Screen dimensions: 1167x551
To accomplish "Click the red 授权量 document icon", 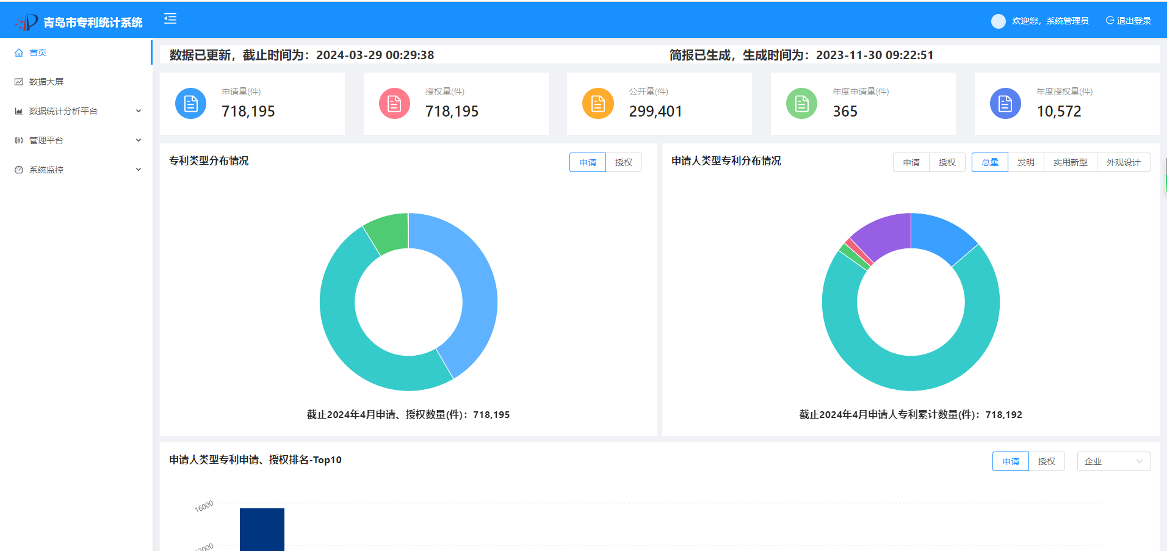I will [394, 104].
